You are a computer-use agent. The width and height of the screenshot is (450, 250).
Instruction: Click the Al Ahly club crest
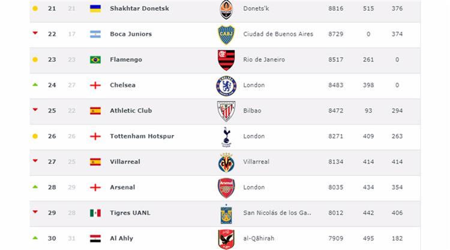click(x=226, y=238)
